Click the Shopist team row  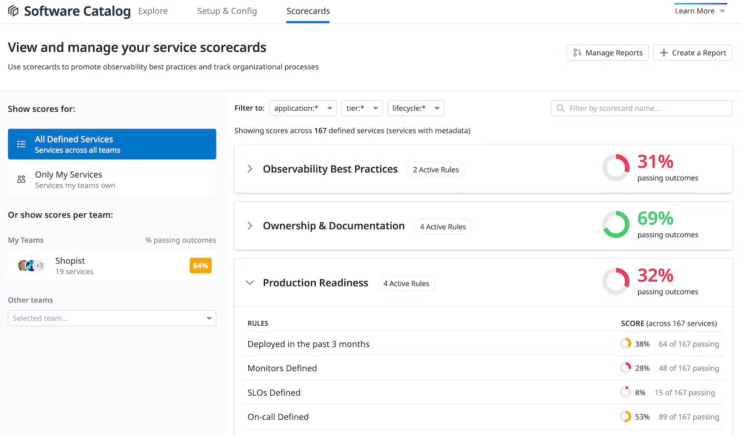click(112, 266)
